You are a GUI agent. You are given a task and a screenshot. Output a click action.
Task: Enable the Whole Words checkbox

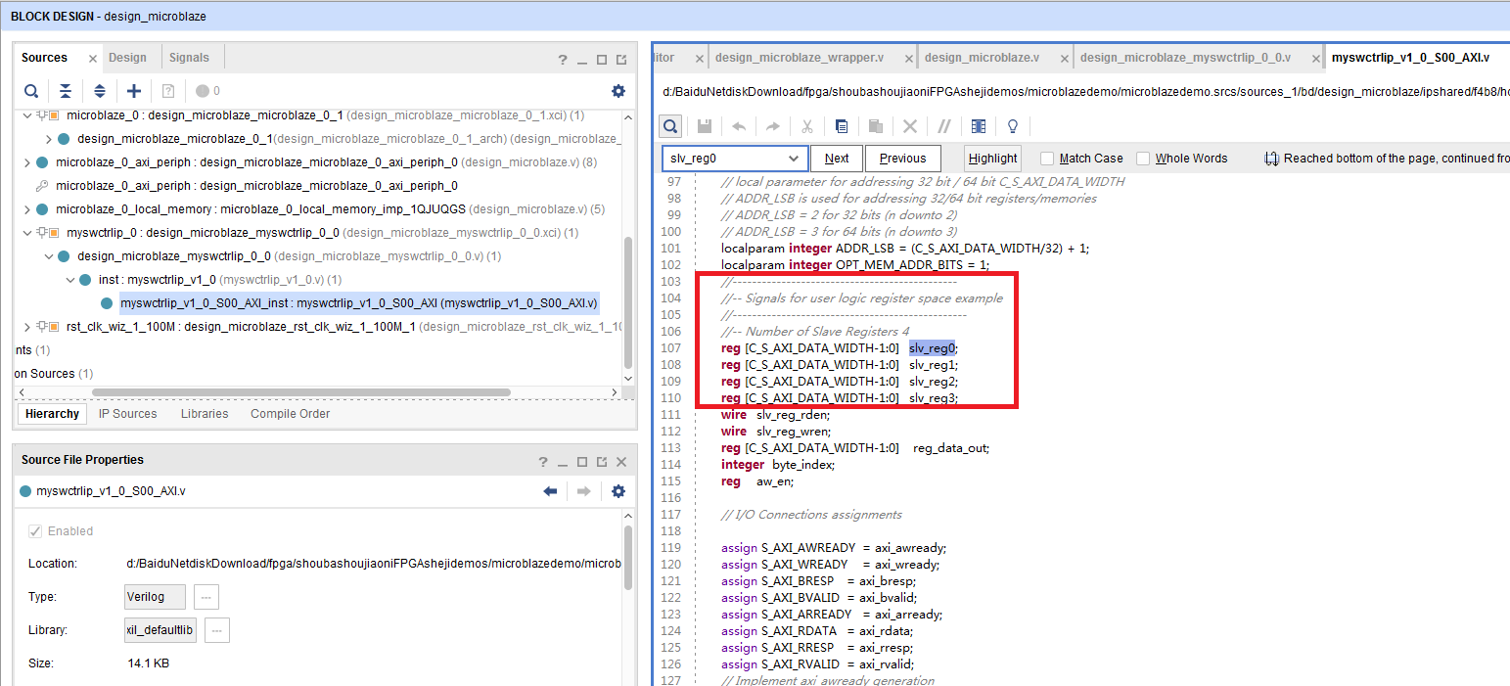pos(1143,159)
